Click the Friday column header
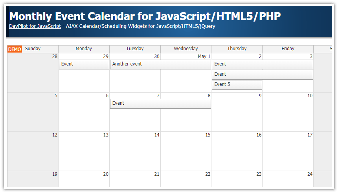The width and height of the screenshot is (338, 193). tap(288, 49)
